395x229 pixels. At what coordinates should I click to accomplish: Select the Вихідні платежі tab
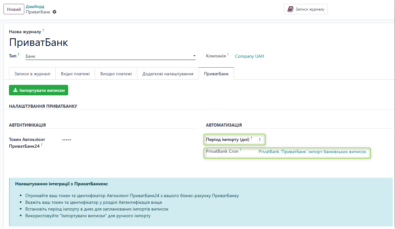coord(116,74)
